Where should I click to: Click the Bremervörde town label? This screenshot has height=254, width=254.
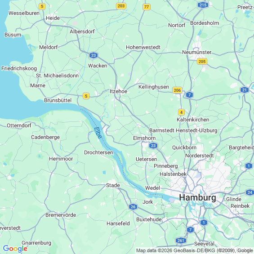click(x=61, y=215)
